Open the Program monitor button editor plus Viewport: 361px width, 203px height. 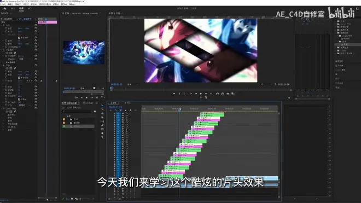tap(289, 98)
